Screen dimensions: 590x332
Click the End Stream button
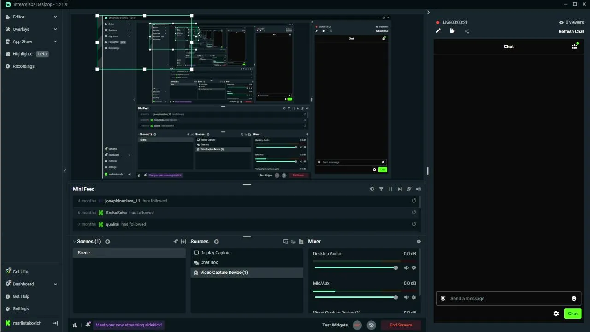[x=401, y=325]
